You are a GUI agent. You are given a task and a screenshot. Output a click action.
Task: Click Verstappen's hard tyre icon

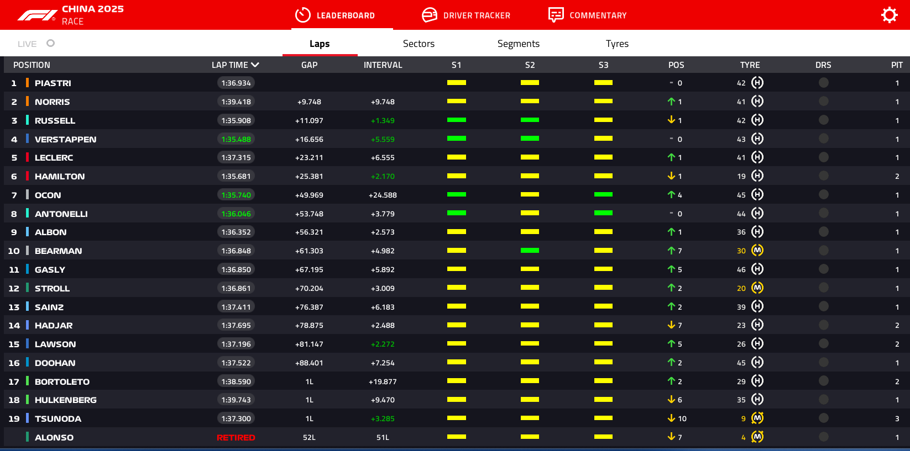[x=757, y=139]
